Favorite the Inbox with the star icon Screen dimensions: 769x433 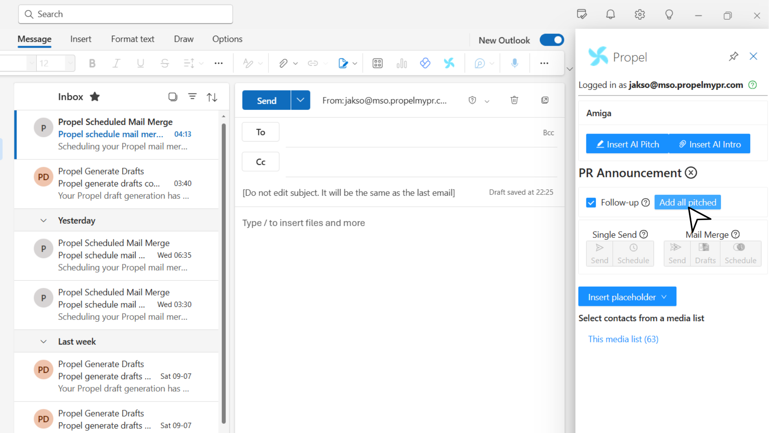[95, 97]
